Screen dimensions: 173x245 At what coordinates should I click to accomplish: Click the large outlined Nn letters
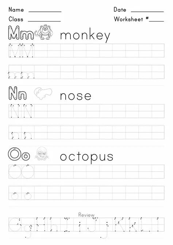(x=17, y=93)
